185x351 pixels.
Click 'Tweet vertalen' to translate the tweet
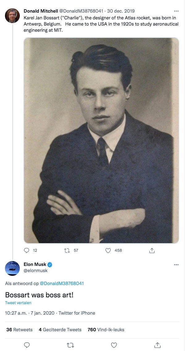pos(18,303)
